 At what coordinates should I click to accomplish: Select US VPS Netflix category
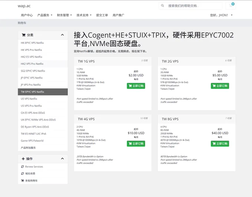point(43,99)
